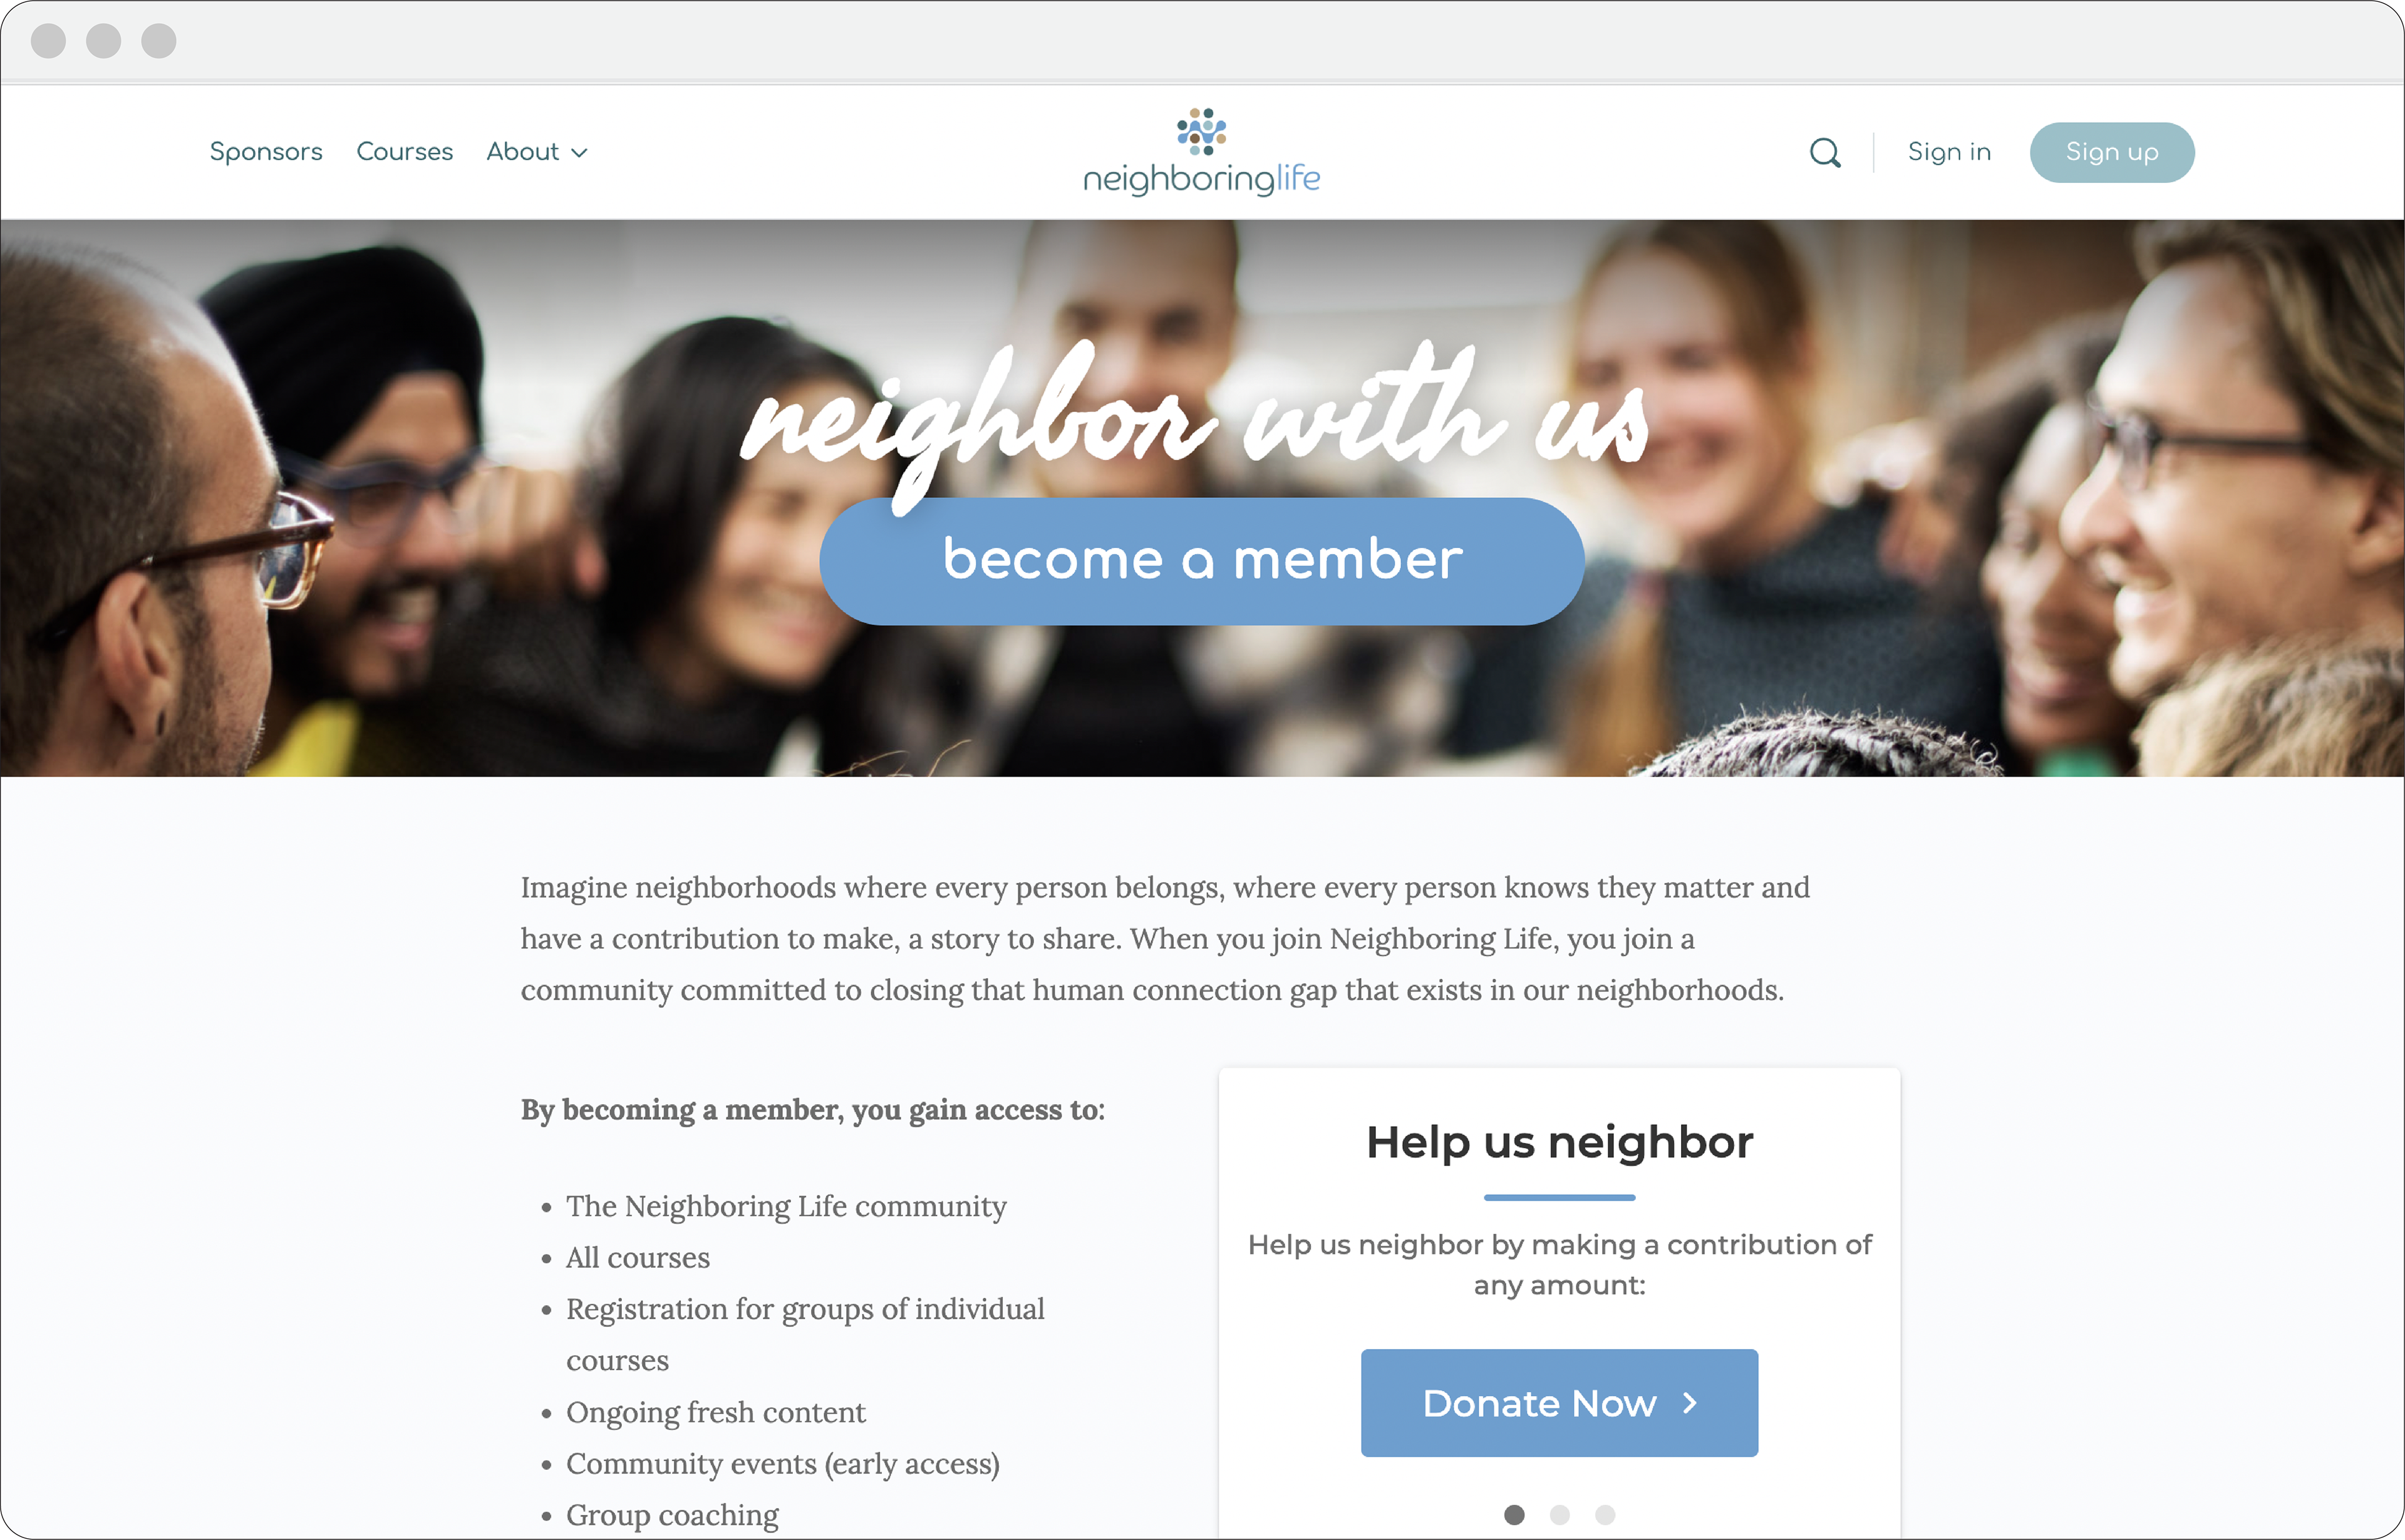Select the third carousel dot indicator
Image resolution: width=2405 pixels, height=1540 pixels.
pos(1604,1515)
